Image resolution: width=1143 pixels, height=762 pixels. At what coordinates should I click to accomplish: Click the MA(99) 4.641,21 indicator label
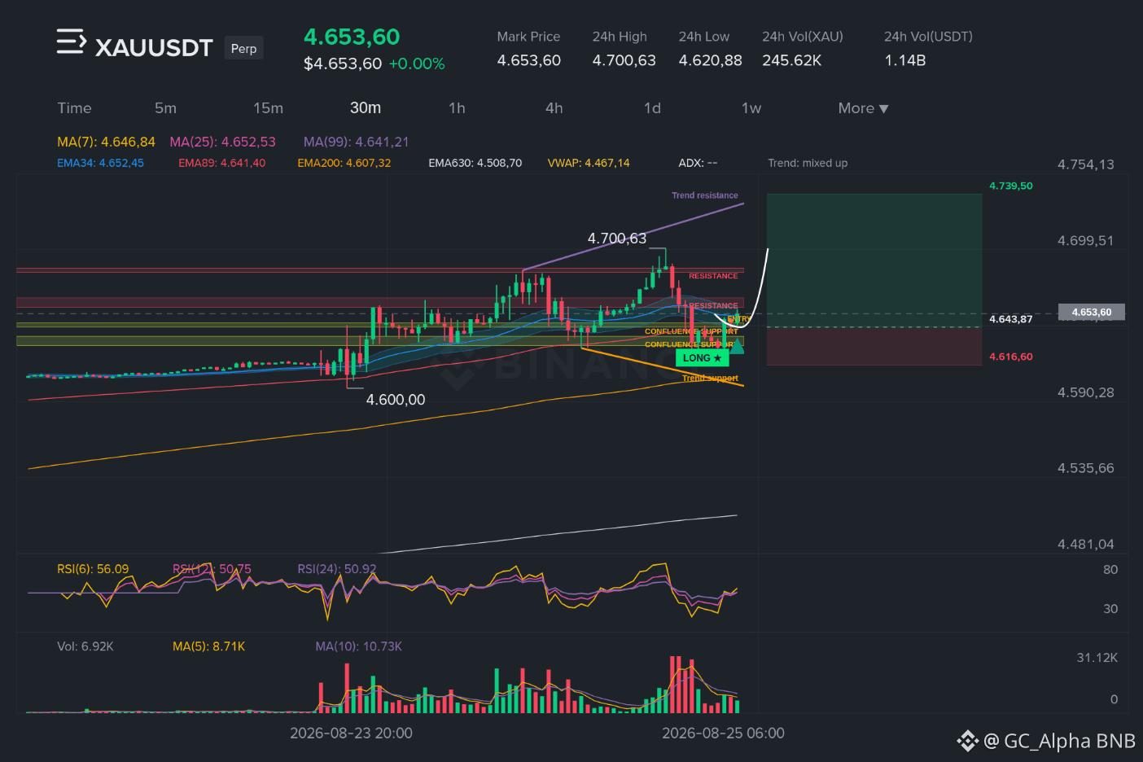coord(356,142)
